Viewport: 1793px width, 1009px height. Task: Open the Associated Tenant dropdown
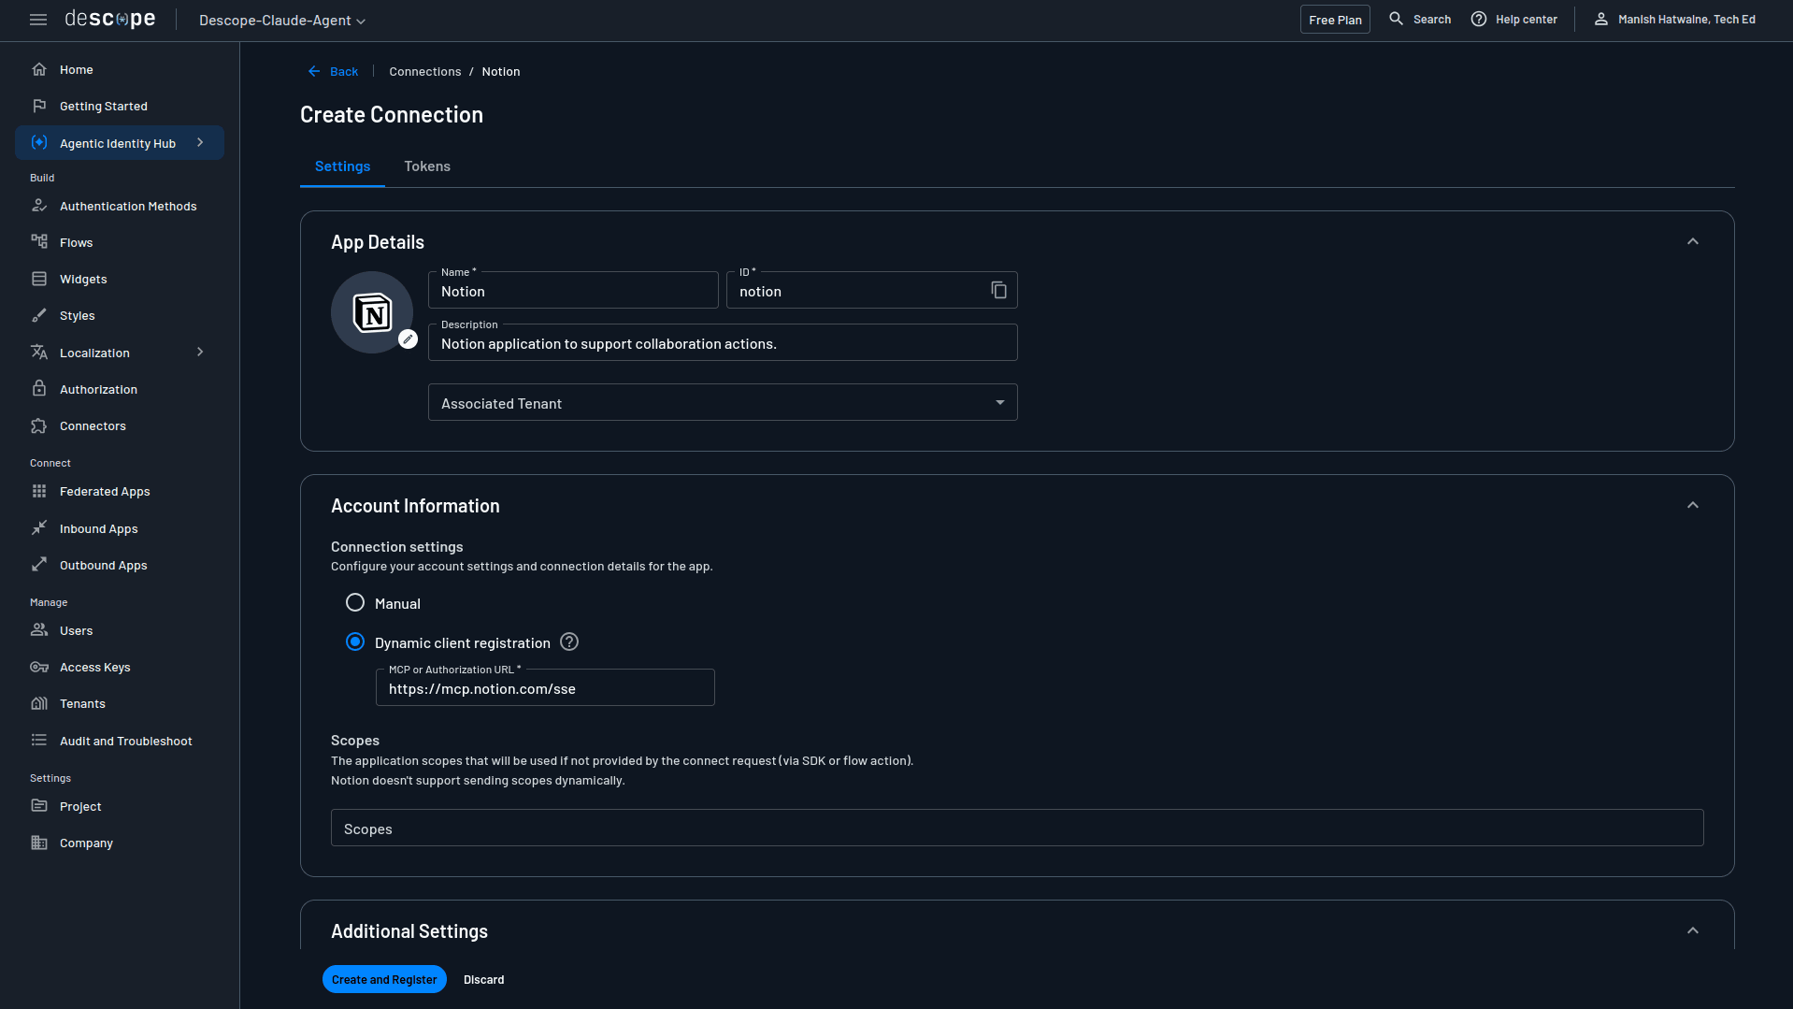pyautogui.click(x=723, y=402)
